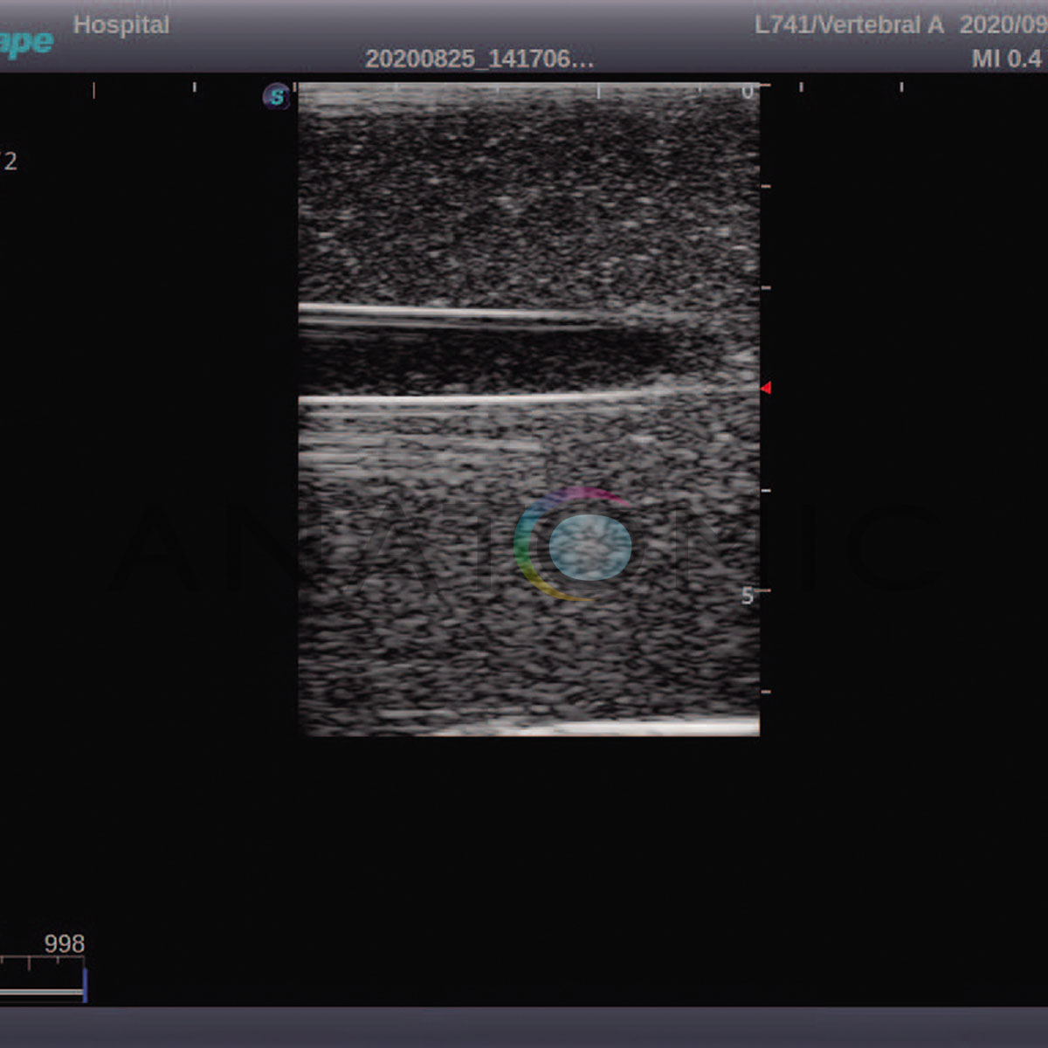The image size is (1048, 1048).
Task: Select the red focus position triangle marker
Action: point(765,388)
